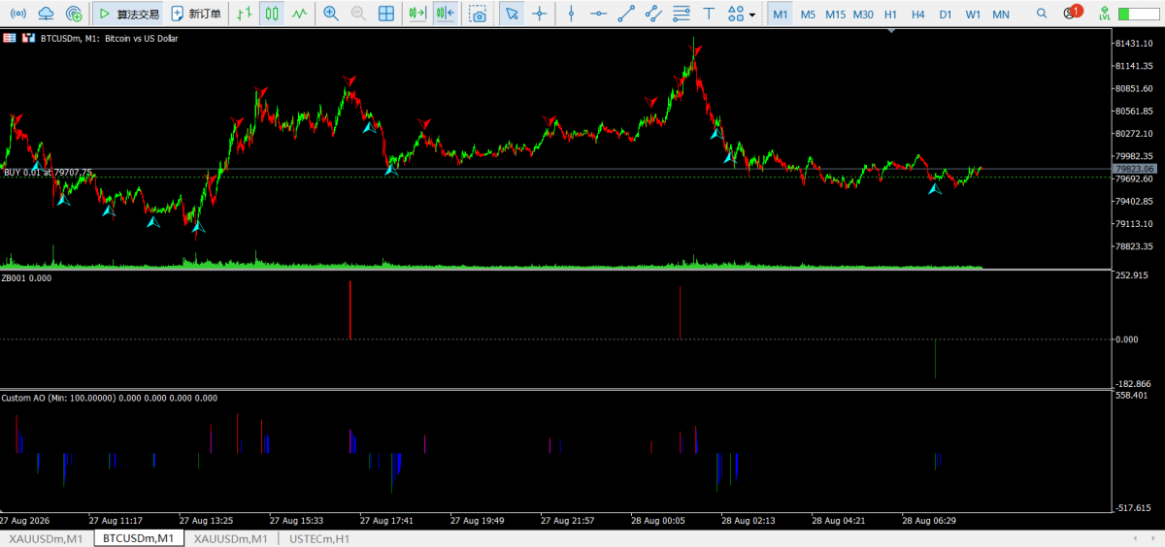Click the ZB001 0.000 indicator label
Screen dimensions: 1165x547
coord(26,277)
